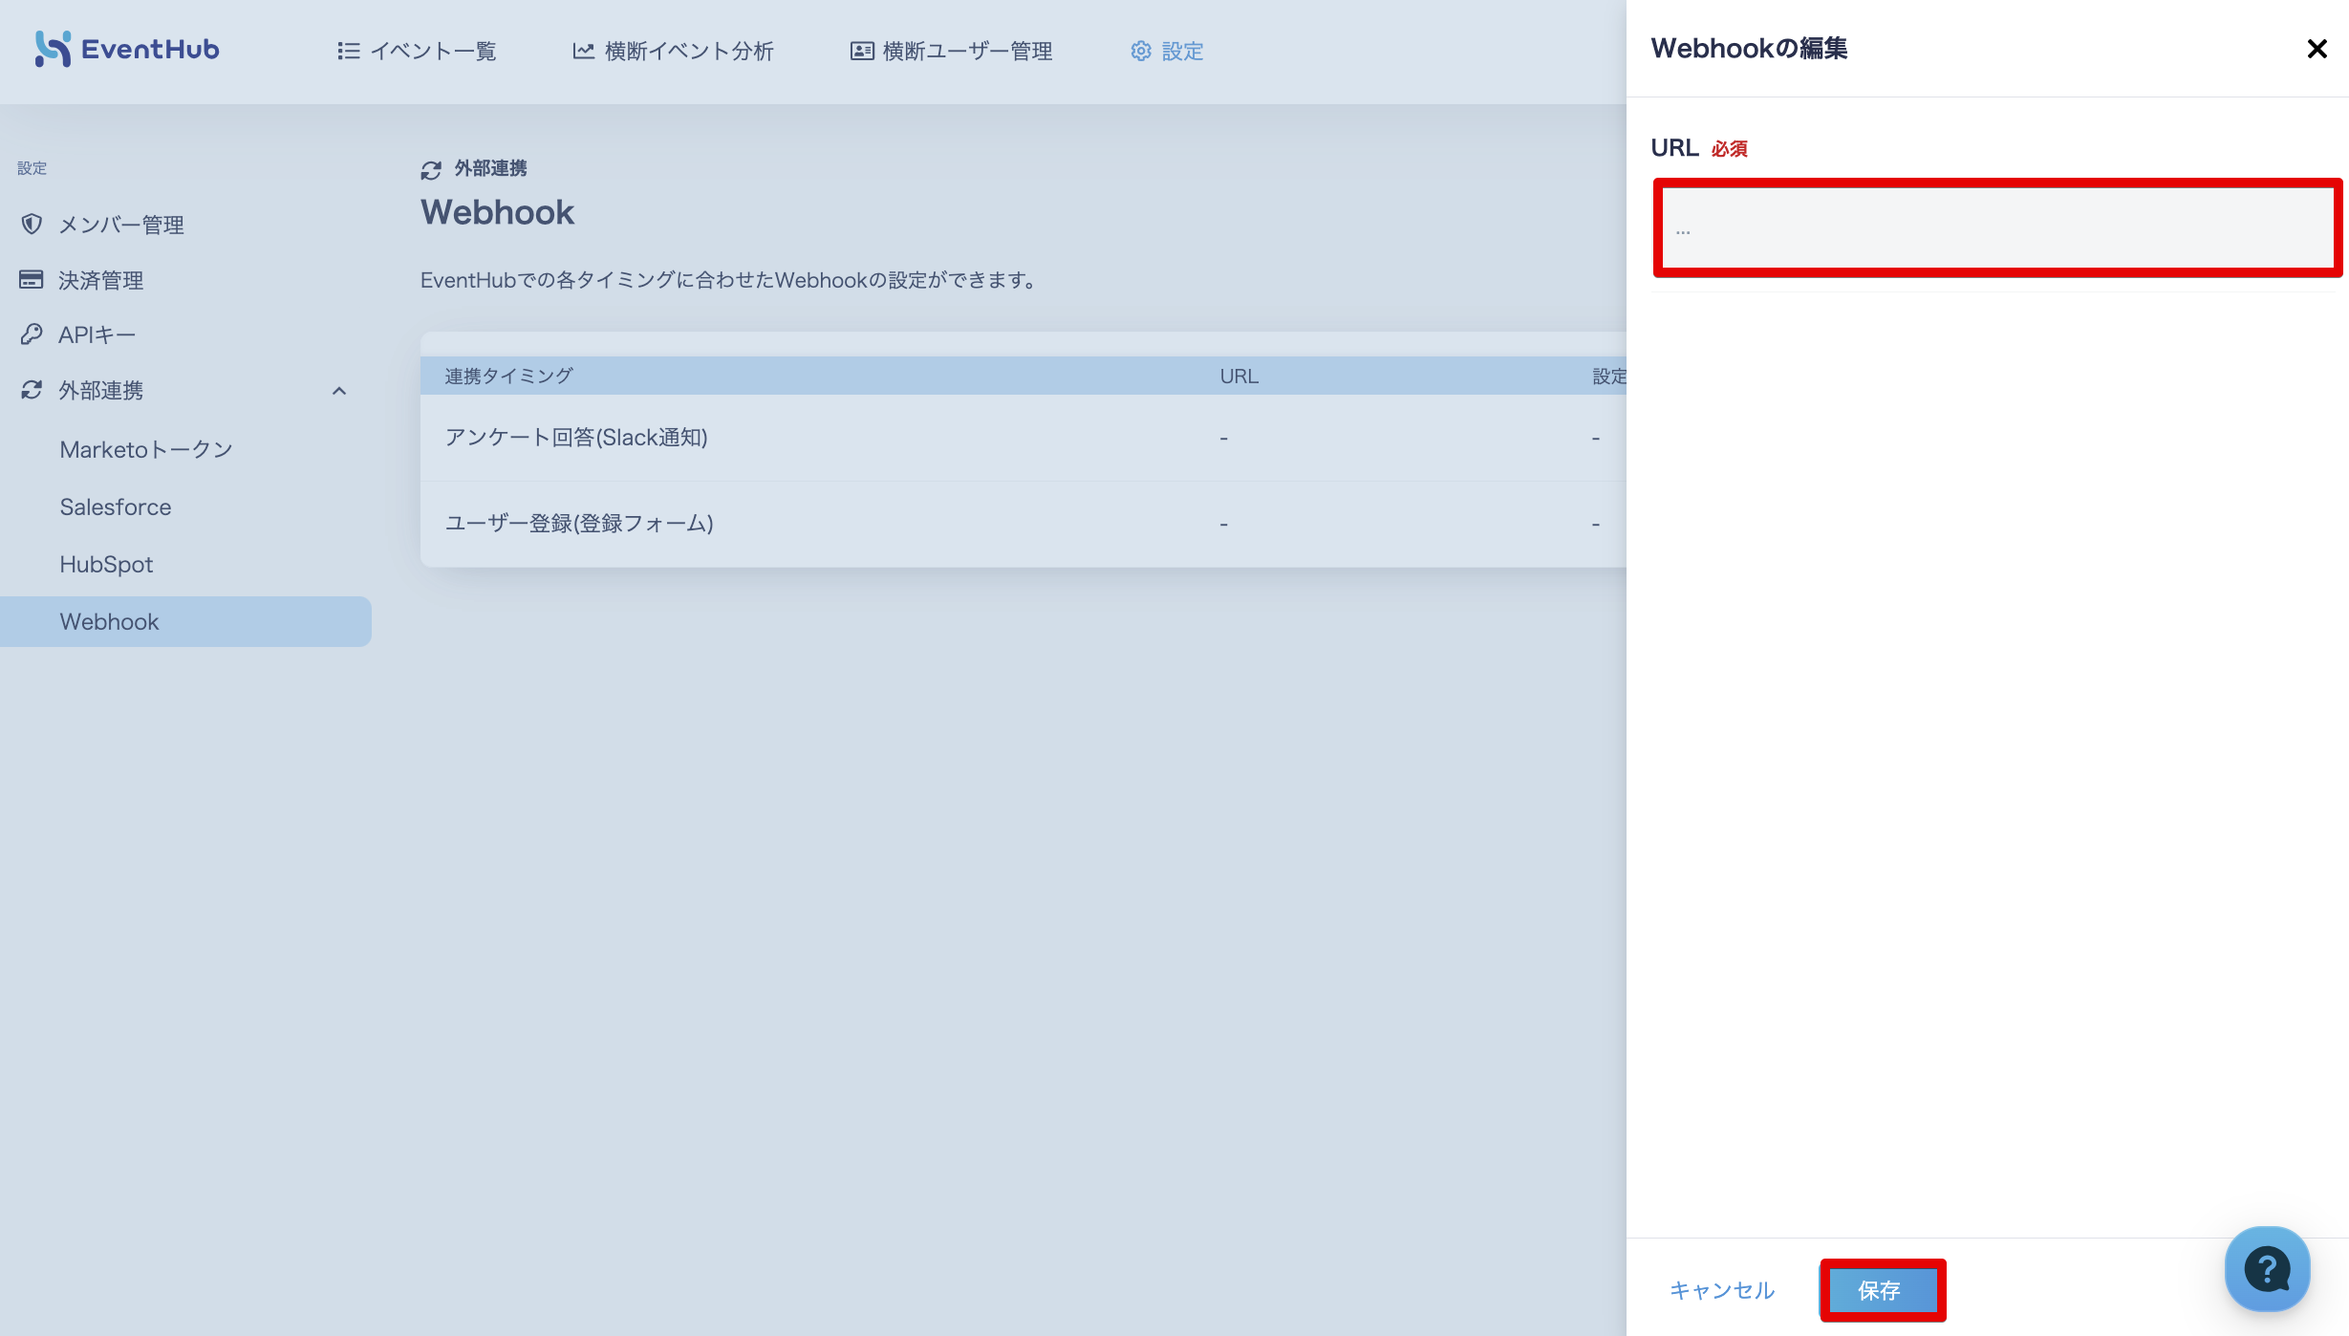This screenshot has height=1336, width=2349.
Task: Click the キャンセル link
Action: (x=1722, y=1290)
